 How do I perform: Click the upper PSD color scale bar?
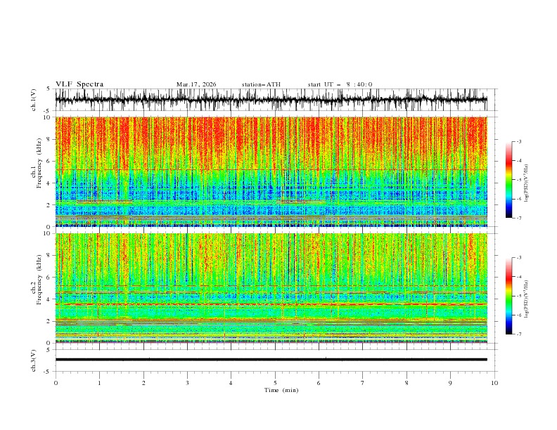click(x=509, y=180)
